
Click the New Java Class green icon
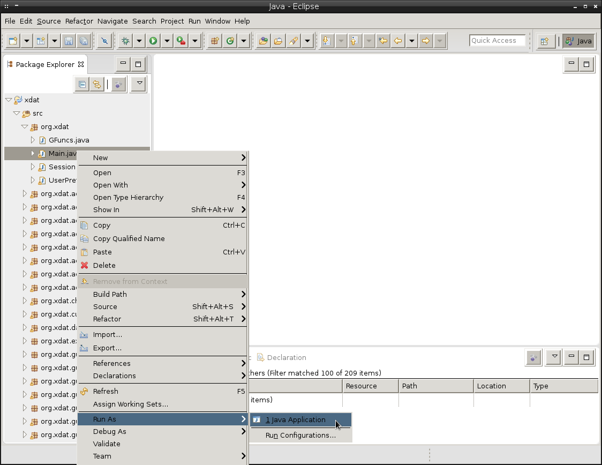[230, 41]
